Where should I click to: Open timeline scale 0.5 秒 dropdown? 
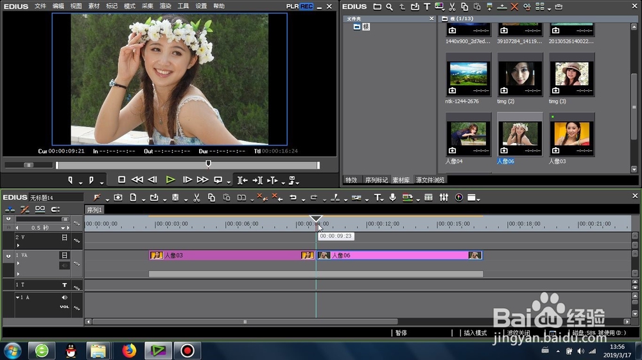point(63,228)
